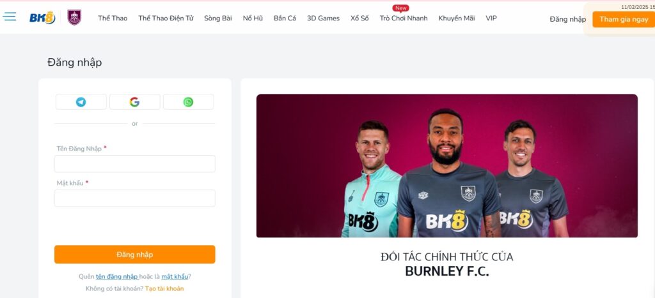Screen dimensions: 655x298
Task: Click the forgot mật khẩu link
Action: (x=175, y=277)
